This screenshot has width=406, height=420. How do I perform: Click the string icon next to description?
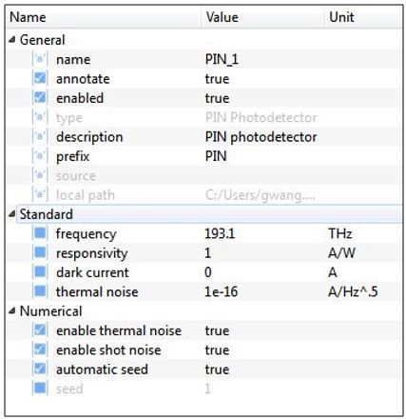[40, 137]
